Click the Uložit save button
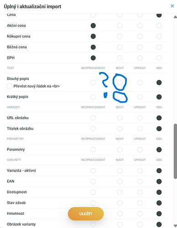This screenshot has width=177, height=228. click(x=86, y=214)
